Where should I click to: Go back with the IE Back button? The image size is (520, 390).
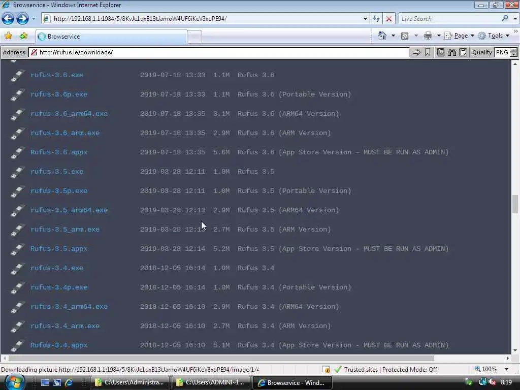[8, 19]
